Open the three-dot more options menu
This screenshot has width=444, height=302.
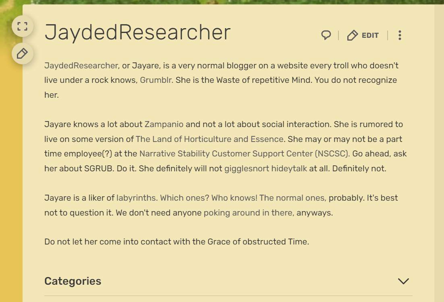[400, 35]
